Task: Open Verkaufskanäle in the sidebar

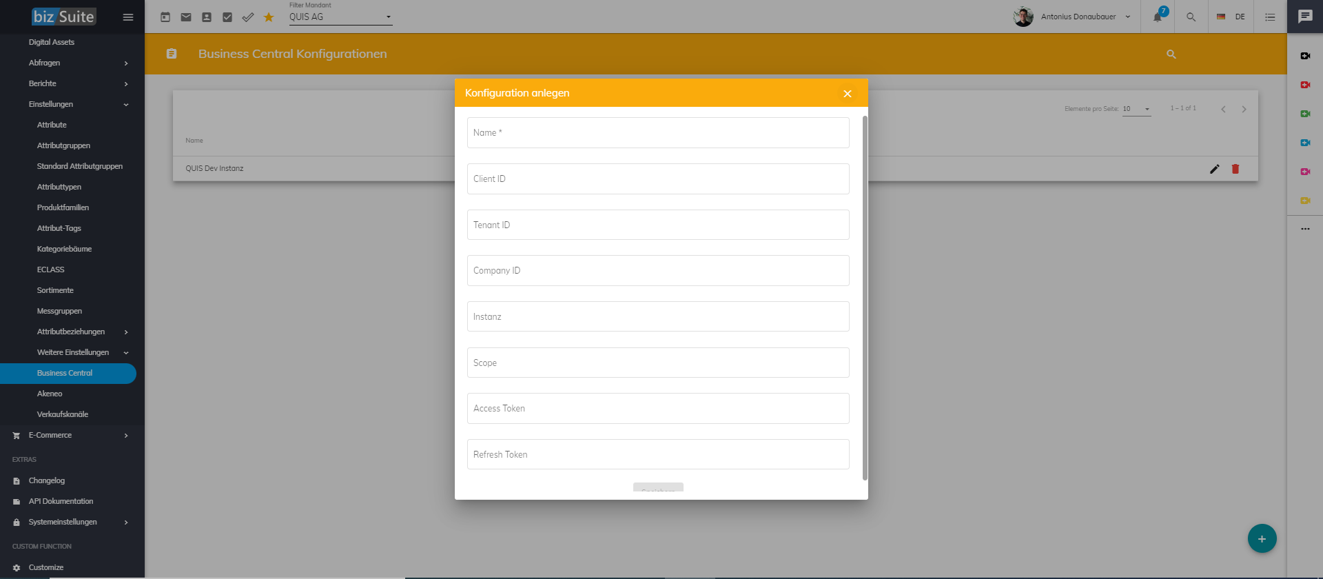Action: tap(63, 414)
